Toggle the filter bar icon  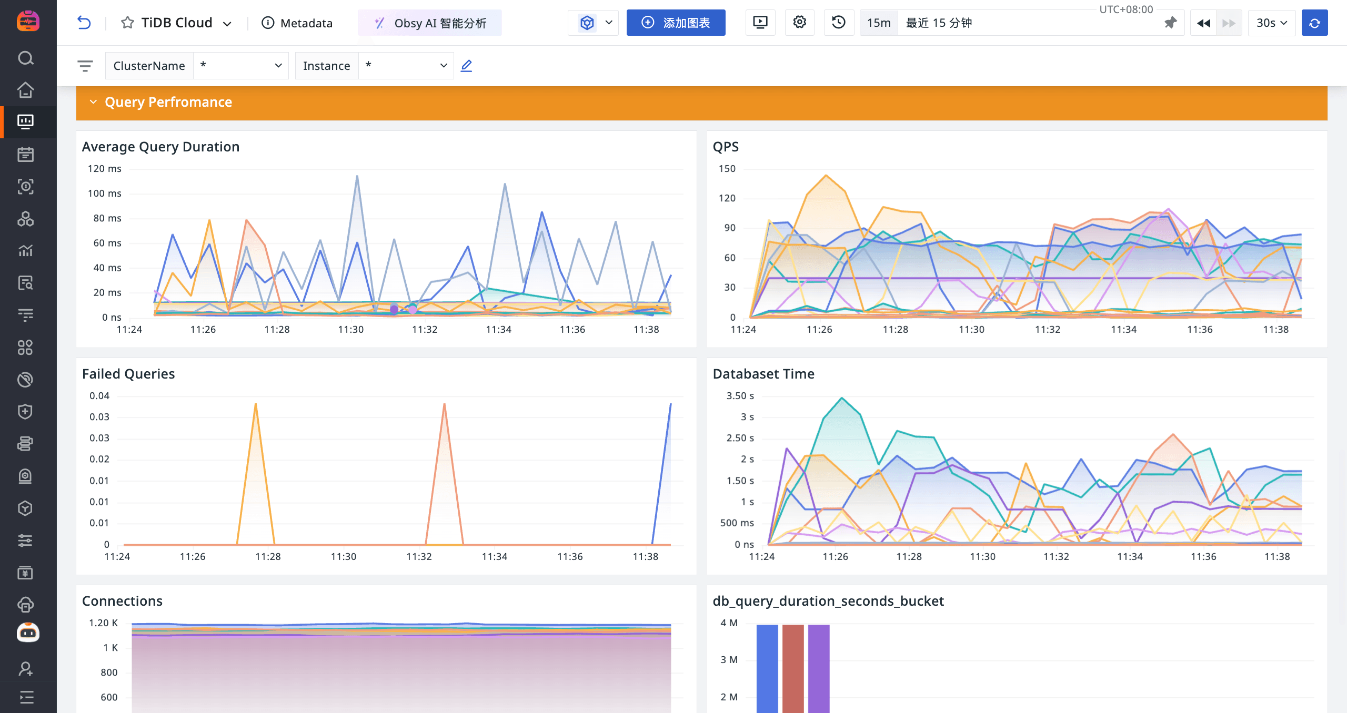click(85, 66)
